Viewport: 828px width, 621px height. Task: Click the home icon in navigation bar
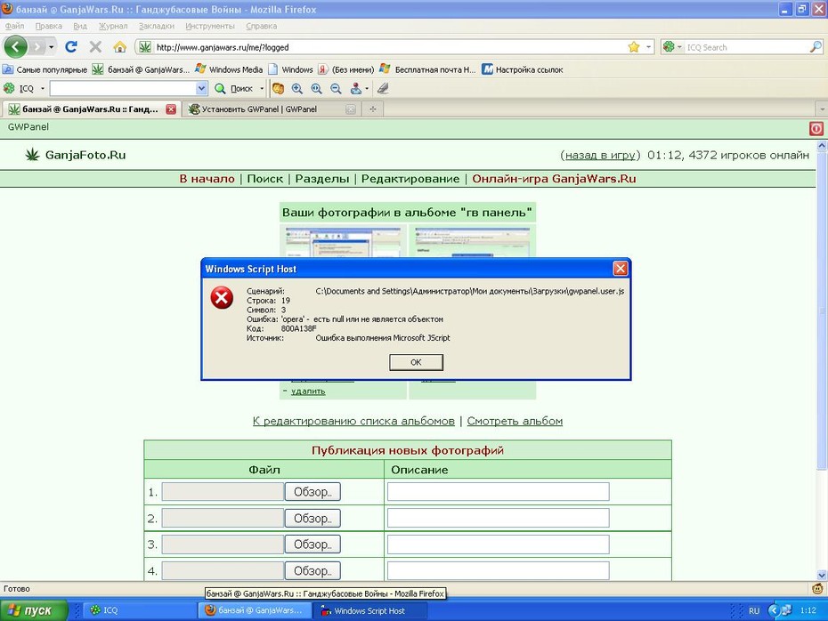click(x=120, y=47)
